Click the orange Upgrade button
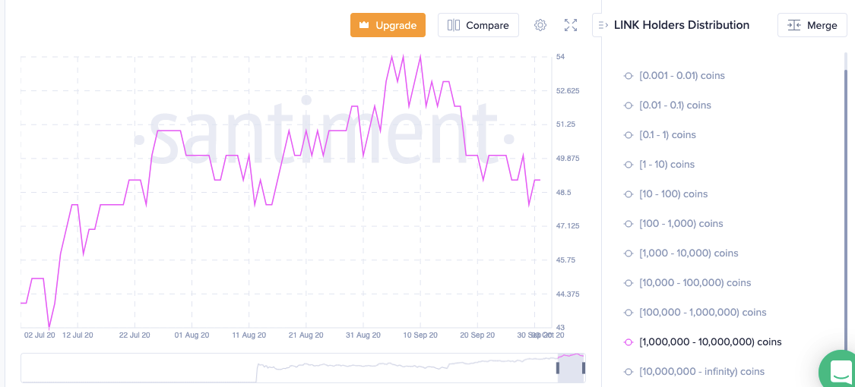Image resolution: width=855 pixels, height=387 pixels. coord(388,25)
